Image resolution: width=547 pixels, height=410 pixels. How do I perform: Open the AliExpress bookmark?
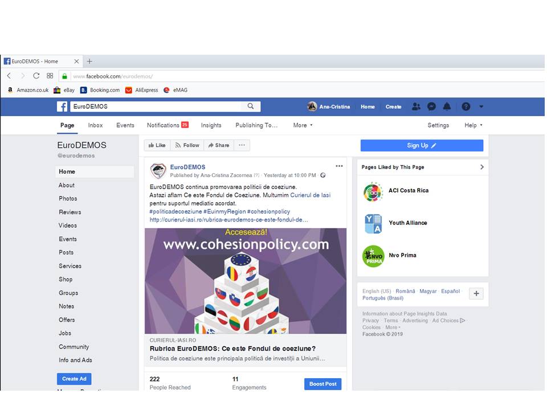coord(142,90)
